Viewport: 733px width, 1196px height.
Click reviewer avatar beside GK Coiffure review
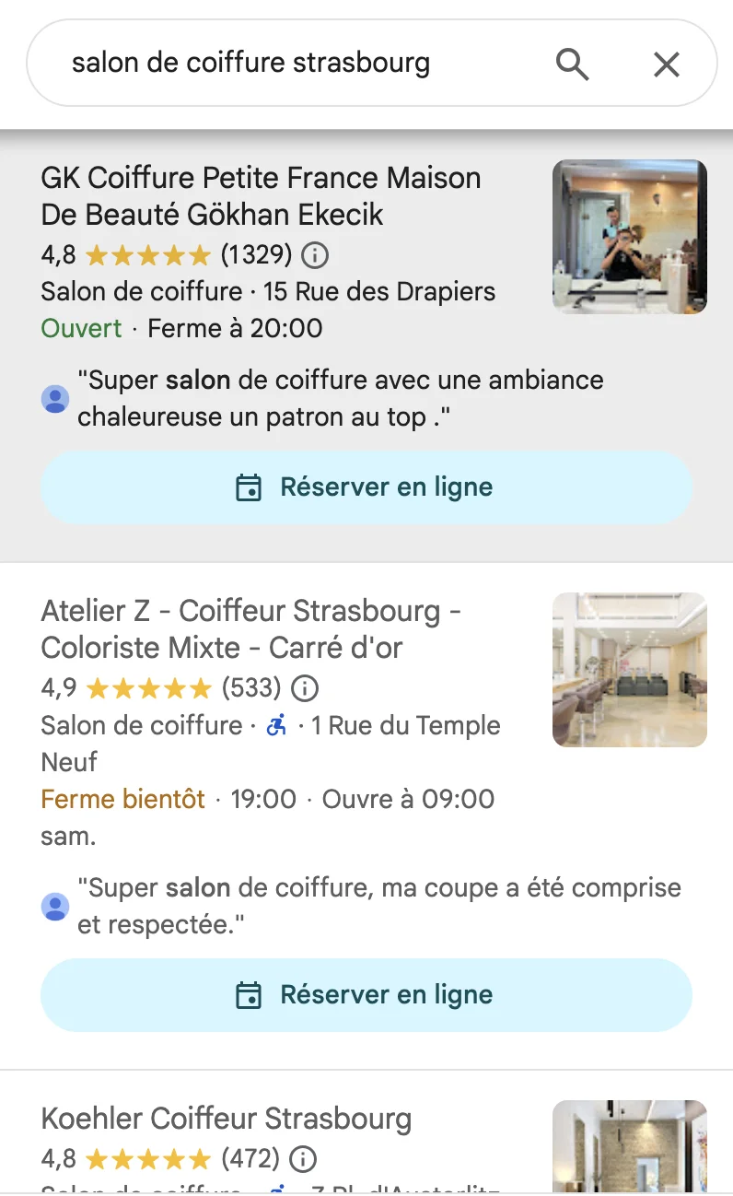coord(55,399)
